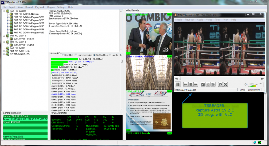Expand PMT PID 0x0458 Program 5232
269x146 pixels.
click(x=7, y=33)
